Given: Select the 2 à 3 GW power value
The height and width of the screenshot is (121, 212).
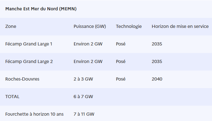Looking at the screenshot, I should click(83, 79).
